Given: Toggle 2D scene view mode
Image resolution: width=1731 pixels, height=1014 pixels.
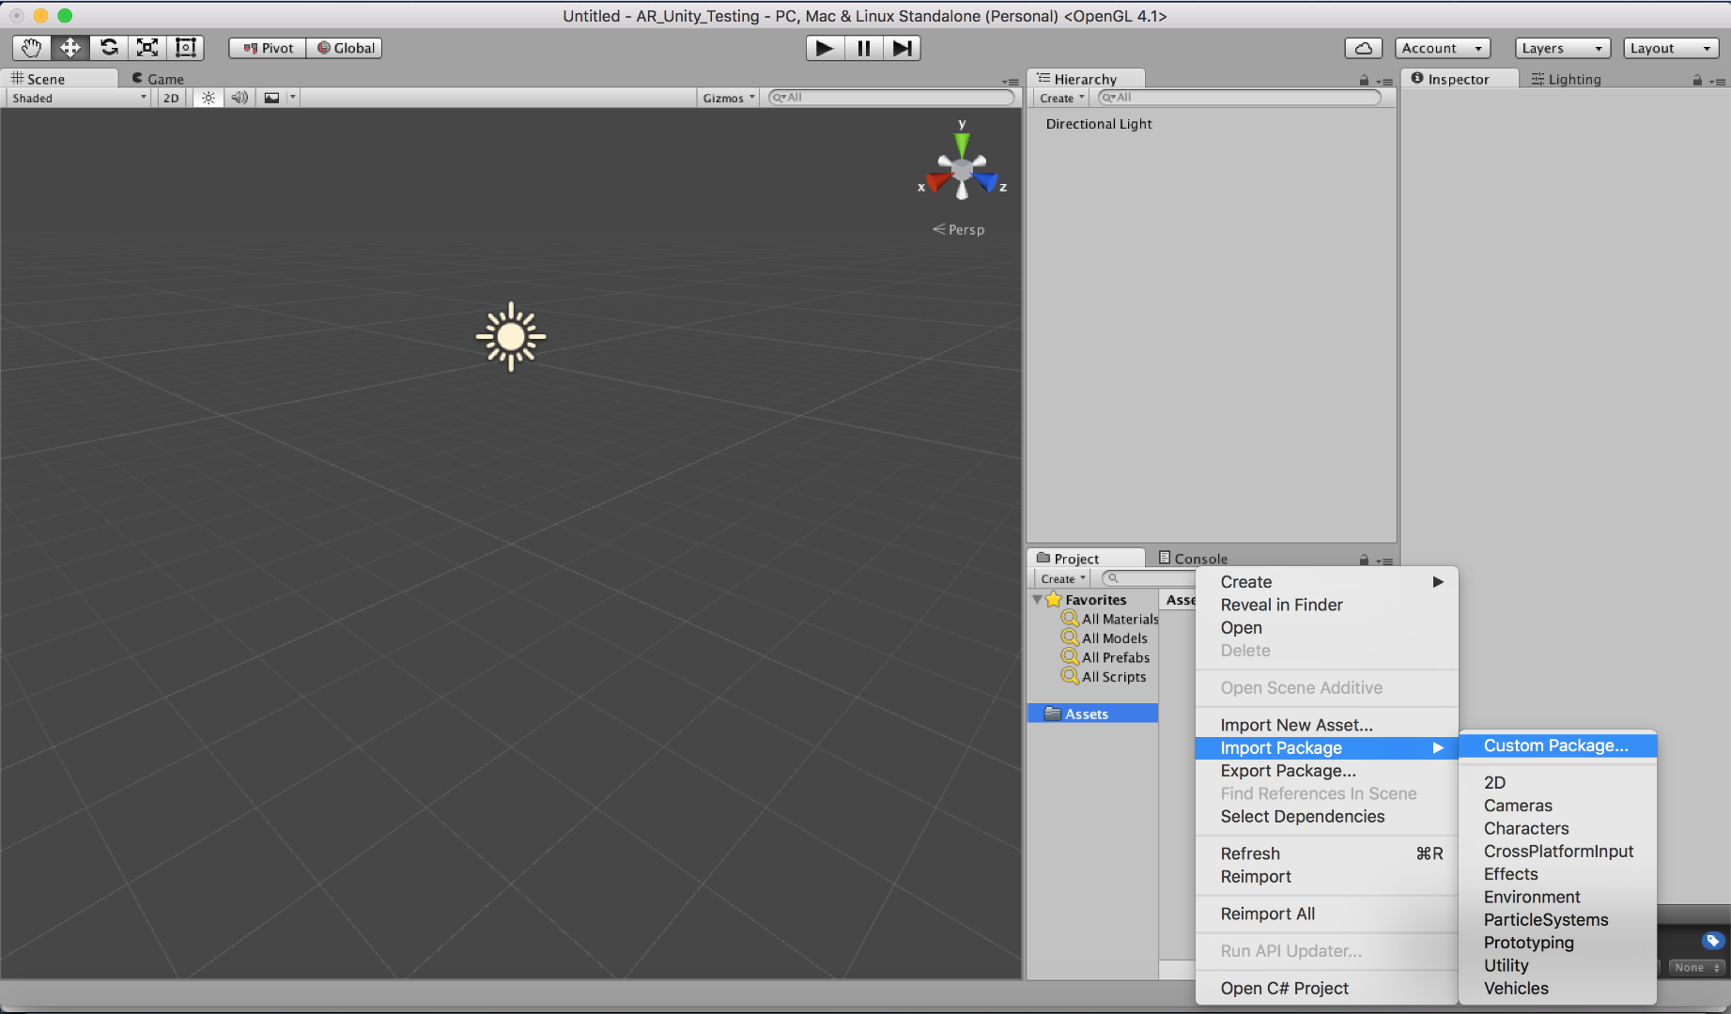Looking at the screenshot, I should 170,98.
